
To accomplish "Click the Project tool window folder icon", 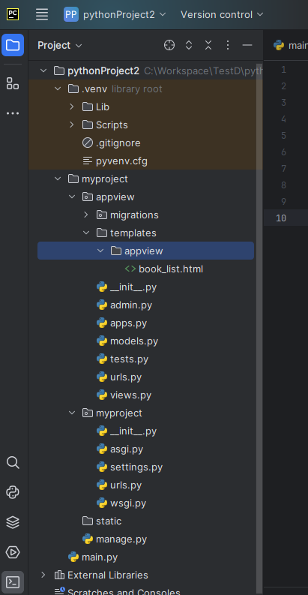I will [13, 45].
